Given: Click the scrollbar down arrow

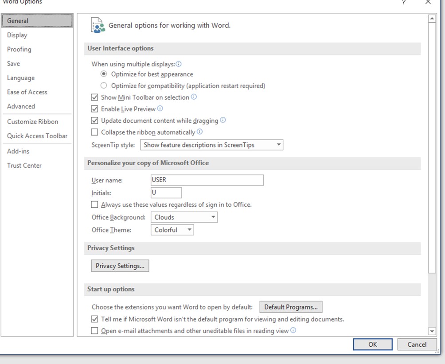Looking at the screenshot, I should tap(432, 331).
